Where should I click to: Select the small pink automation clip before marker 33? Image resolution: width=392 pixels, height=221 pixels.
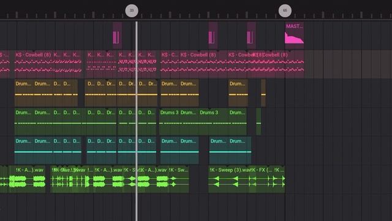[117, 36]
